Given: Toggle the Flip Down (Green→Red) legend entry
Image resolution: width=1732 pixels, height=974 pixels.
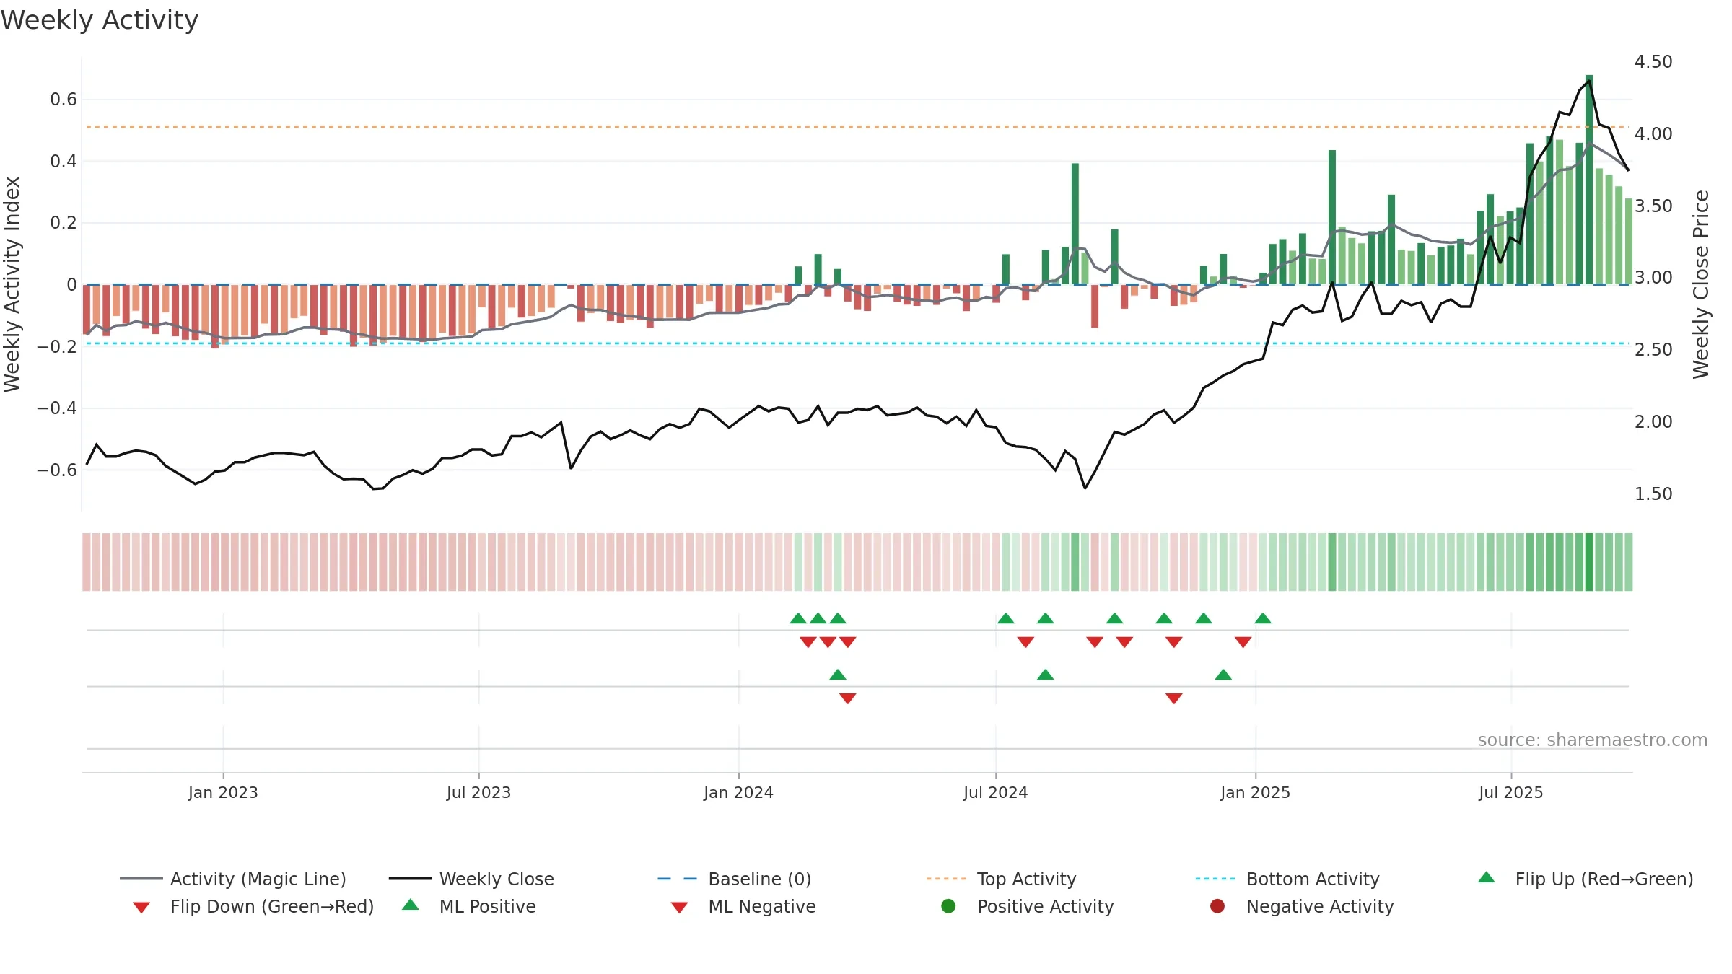Looking at the screenshot, I should point(253,906).
